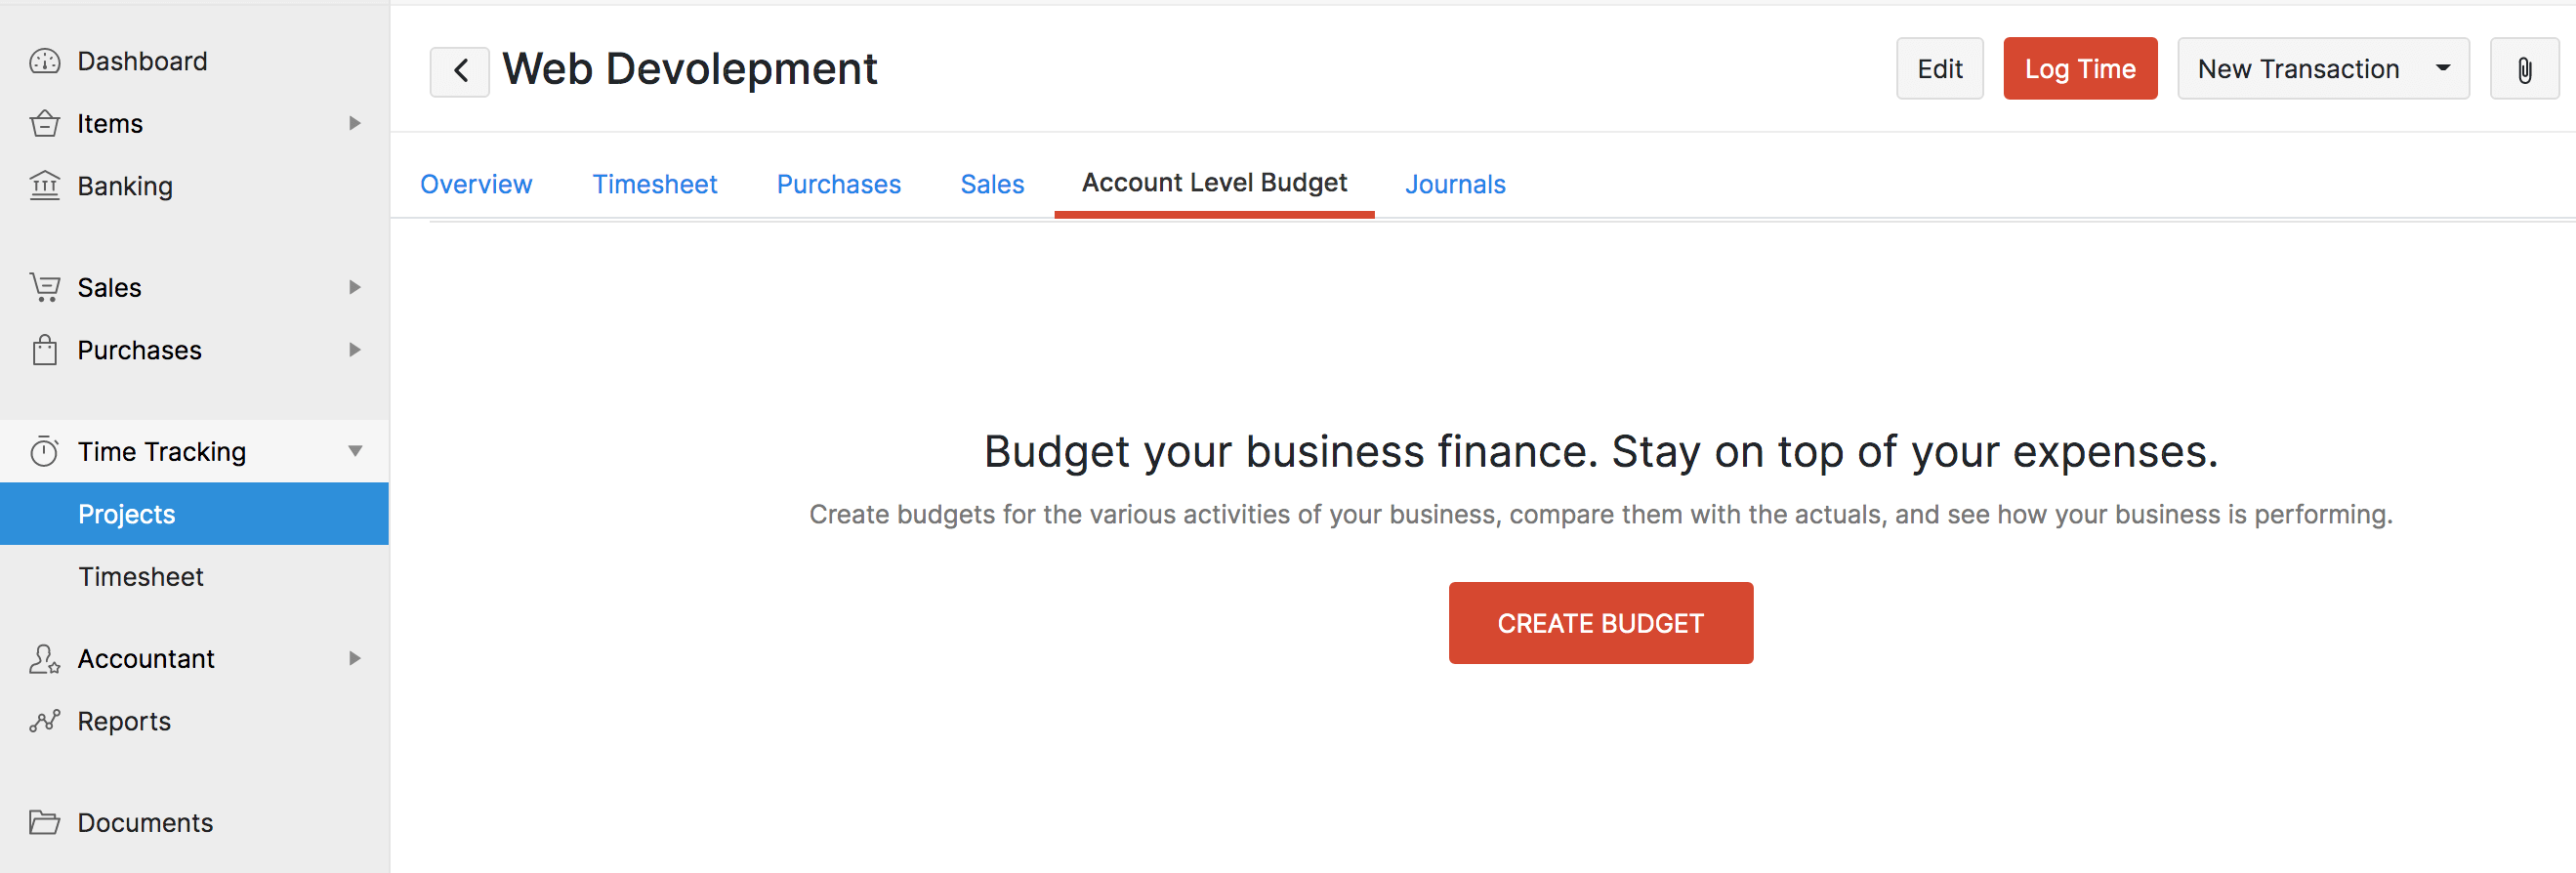Select the Items icon in sidebar
The height and width of the screenshot is (873, 2576).
[45, 123]
